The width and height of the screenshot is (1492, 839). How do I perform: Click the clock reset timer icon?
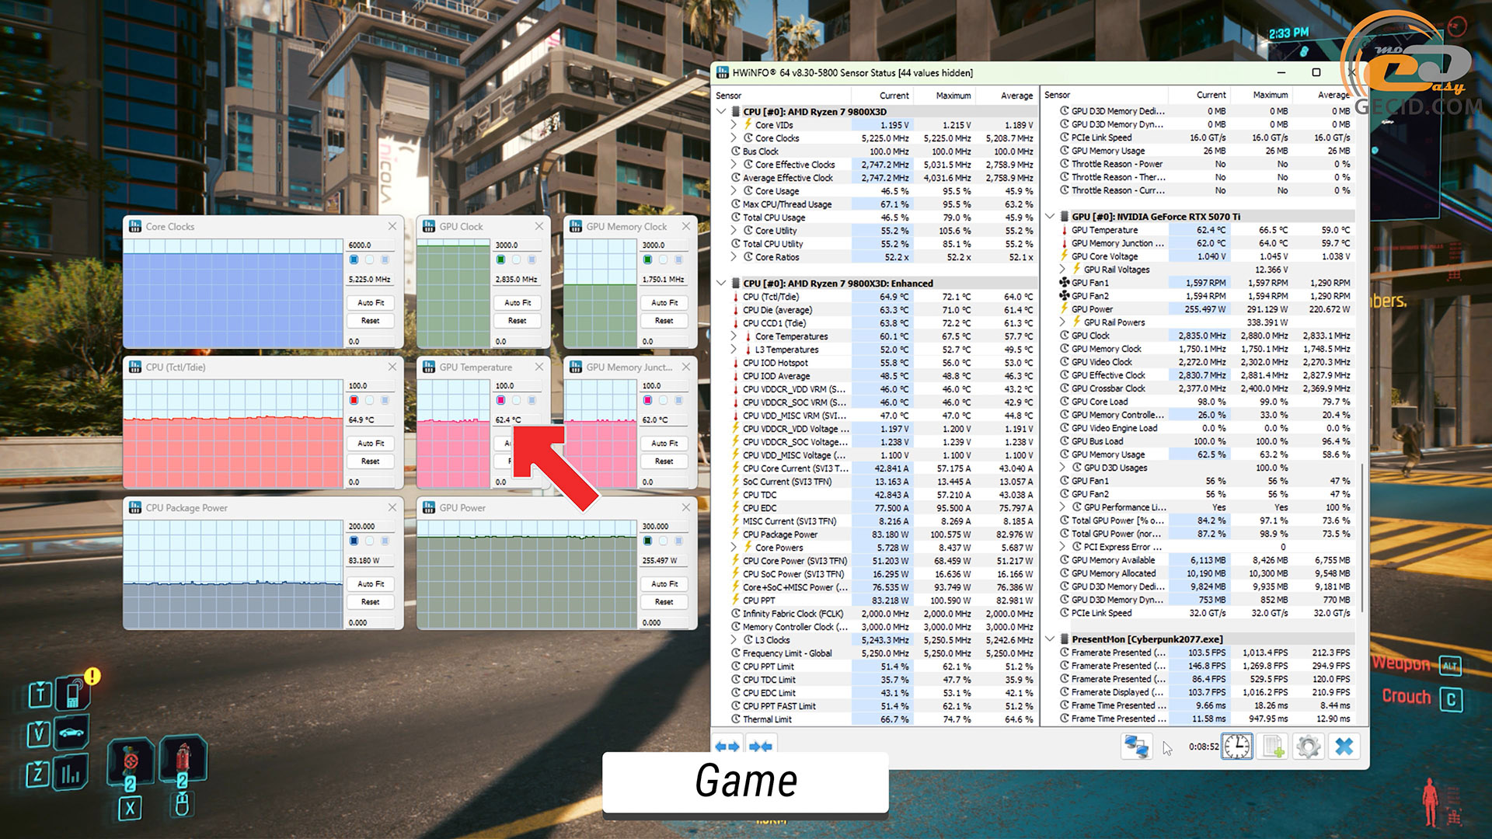click(1236, 747)
